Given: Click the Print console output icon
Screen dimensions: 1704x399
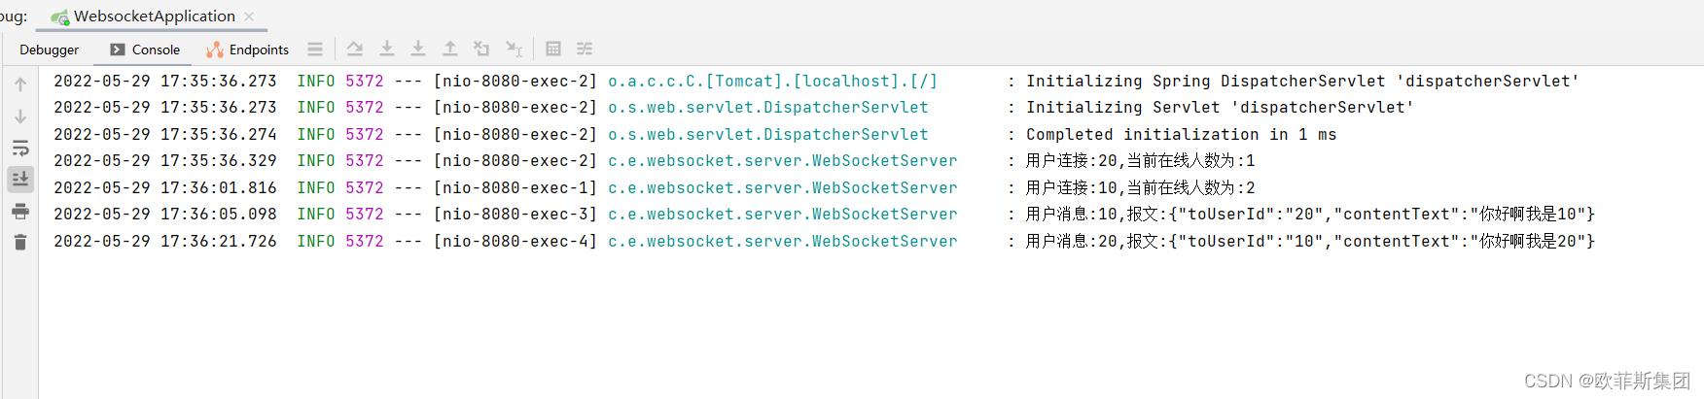Looking at the screenshot, I should [x=20, y=211].
